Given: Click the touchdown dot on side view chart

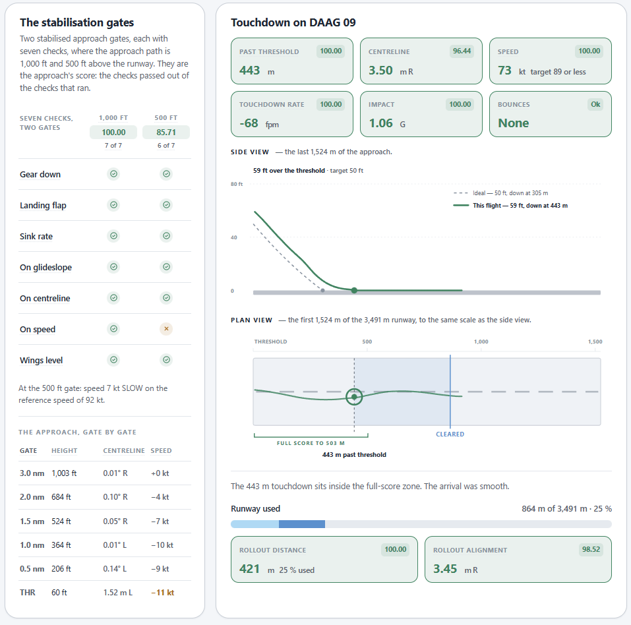Looking at the screenshot, I should pos(354,290).
